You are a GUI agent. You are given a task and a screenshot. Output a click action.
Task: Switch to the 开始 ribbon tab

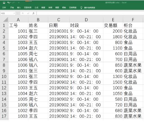12,7
